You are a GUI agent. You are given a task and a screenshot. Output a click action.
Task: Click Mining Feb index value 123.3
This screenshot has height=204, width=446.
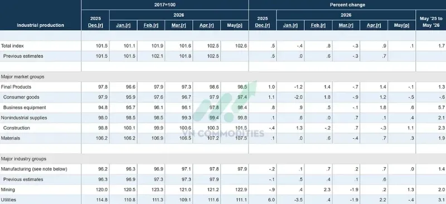(x=158, y=190)
